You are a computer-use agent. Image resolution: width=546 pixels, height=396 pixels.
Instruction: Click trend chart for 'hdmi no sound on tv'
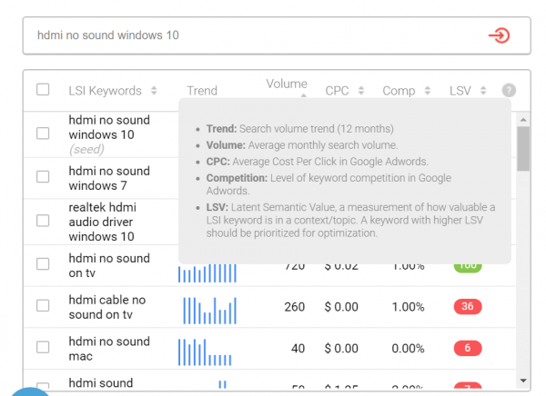pos(207,272)
